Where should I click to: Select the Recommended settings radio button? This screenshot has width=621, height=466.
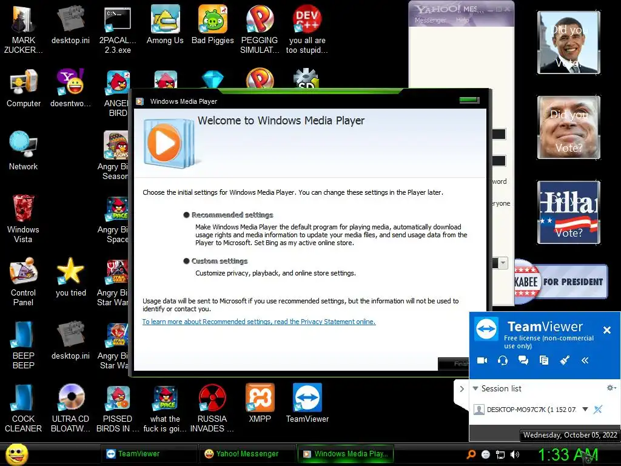point(187,215)
